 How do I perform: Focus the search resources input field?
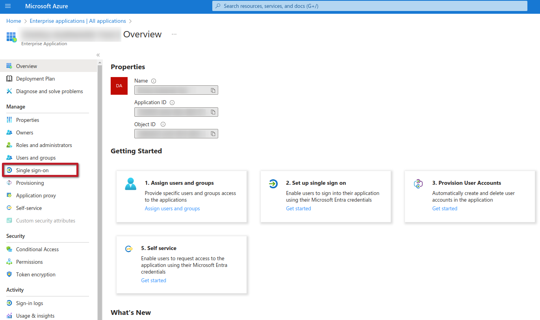point(370,6)
